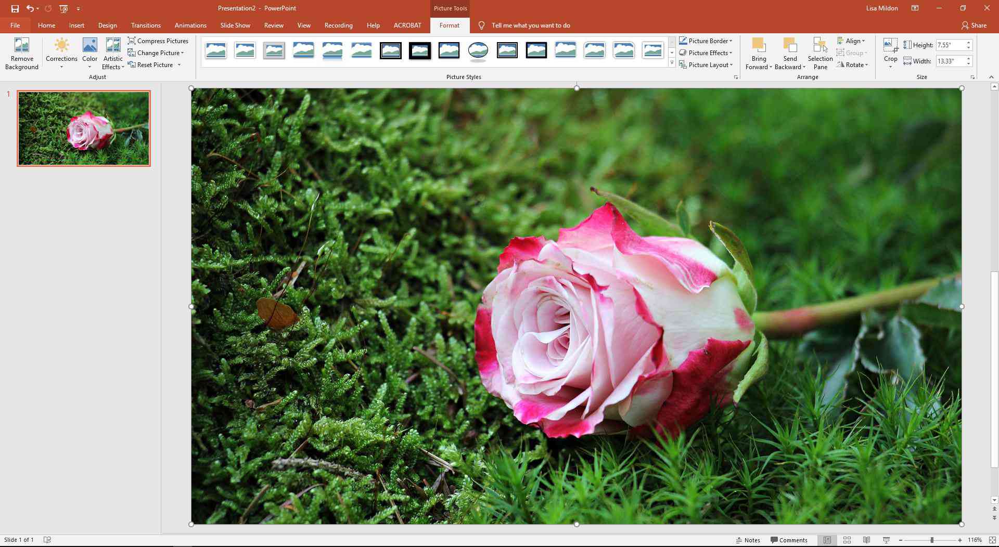Screen dimensions: 999x547
Task: Switch to the Insert tab
Action: tap(76, 25)
